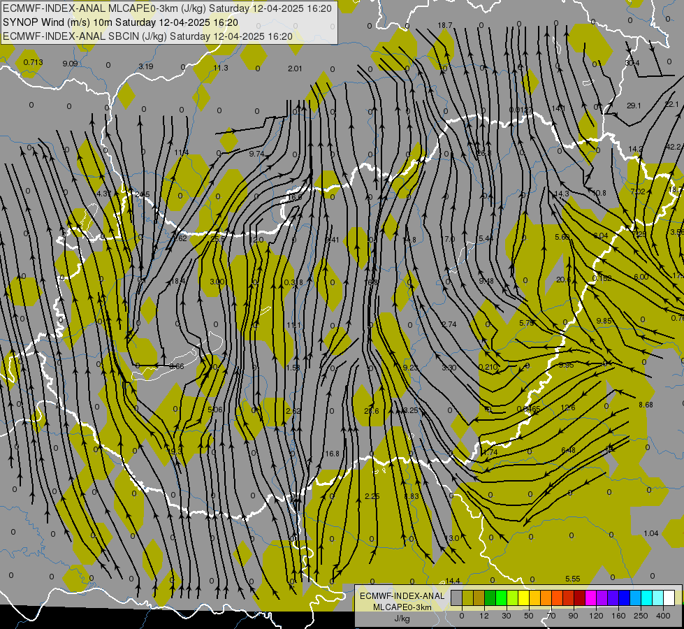Click the map value 5.75
The height and width of the screenshot is (629, 684).
527,323
